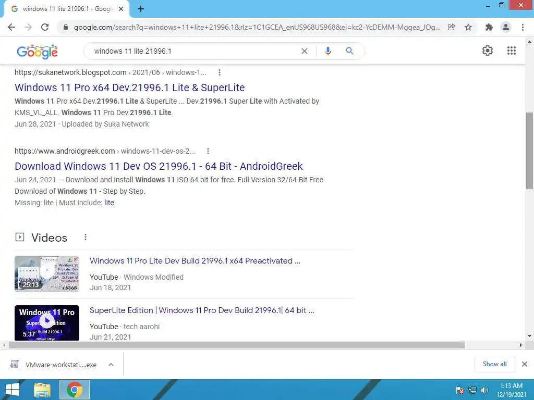Open the volume speaker tray icon
Image resolution: width=534 pixels, height=400 pixels.
(484, 390)
